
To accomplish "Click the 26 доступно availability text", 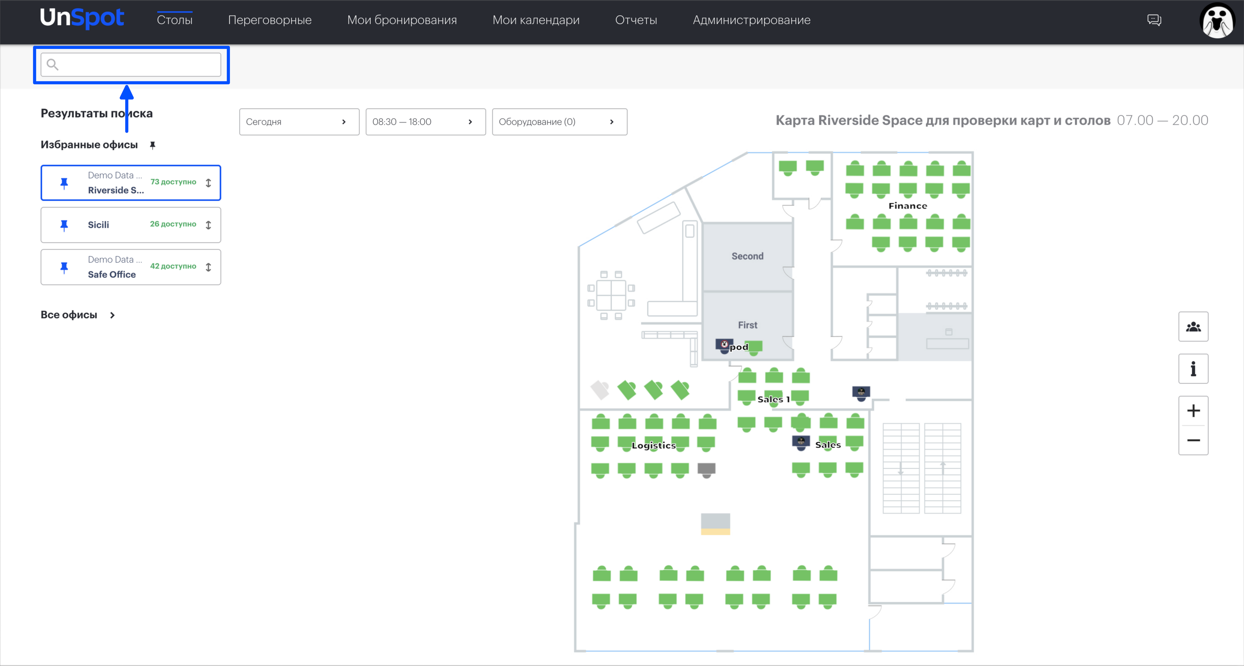I will (x=173, y=224).
